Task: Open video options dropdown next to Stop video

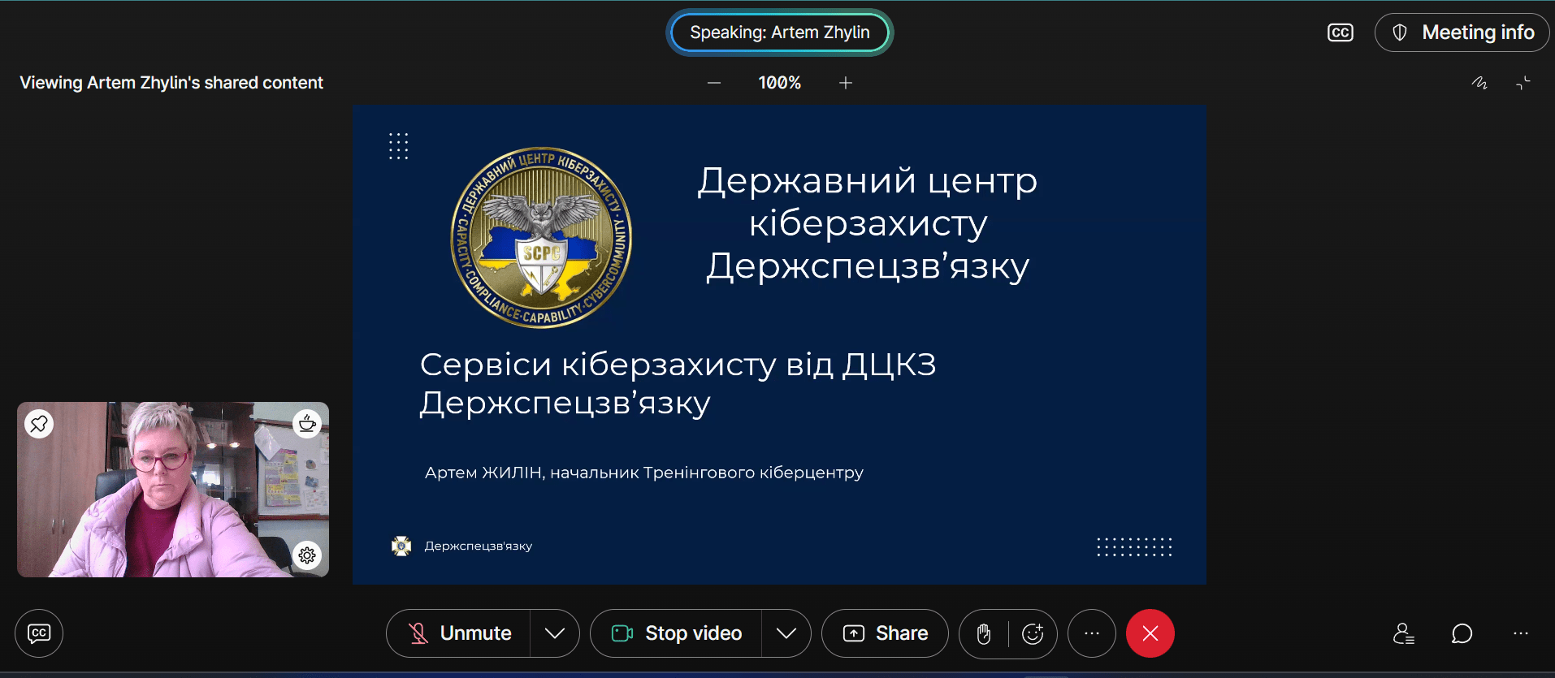Action: (x=786, y=633)
